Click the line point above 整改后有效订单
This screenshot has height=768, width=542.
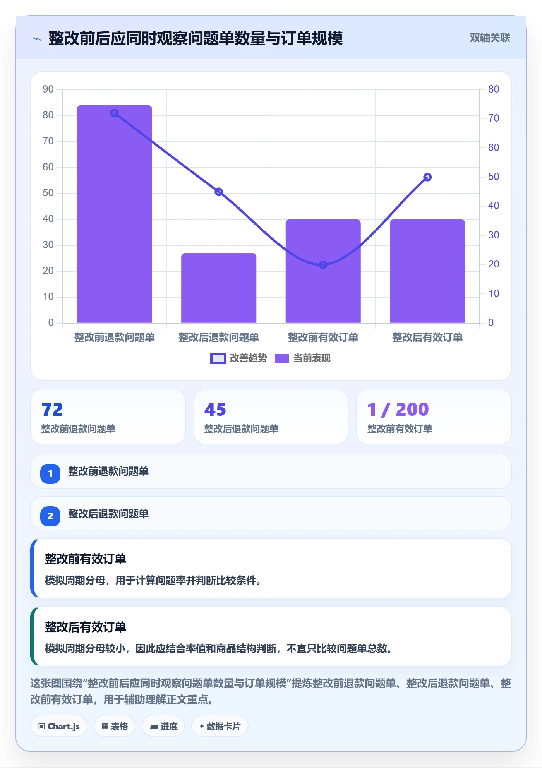427,177
